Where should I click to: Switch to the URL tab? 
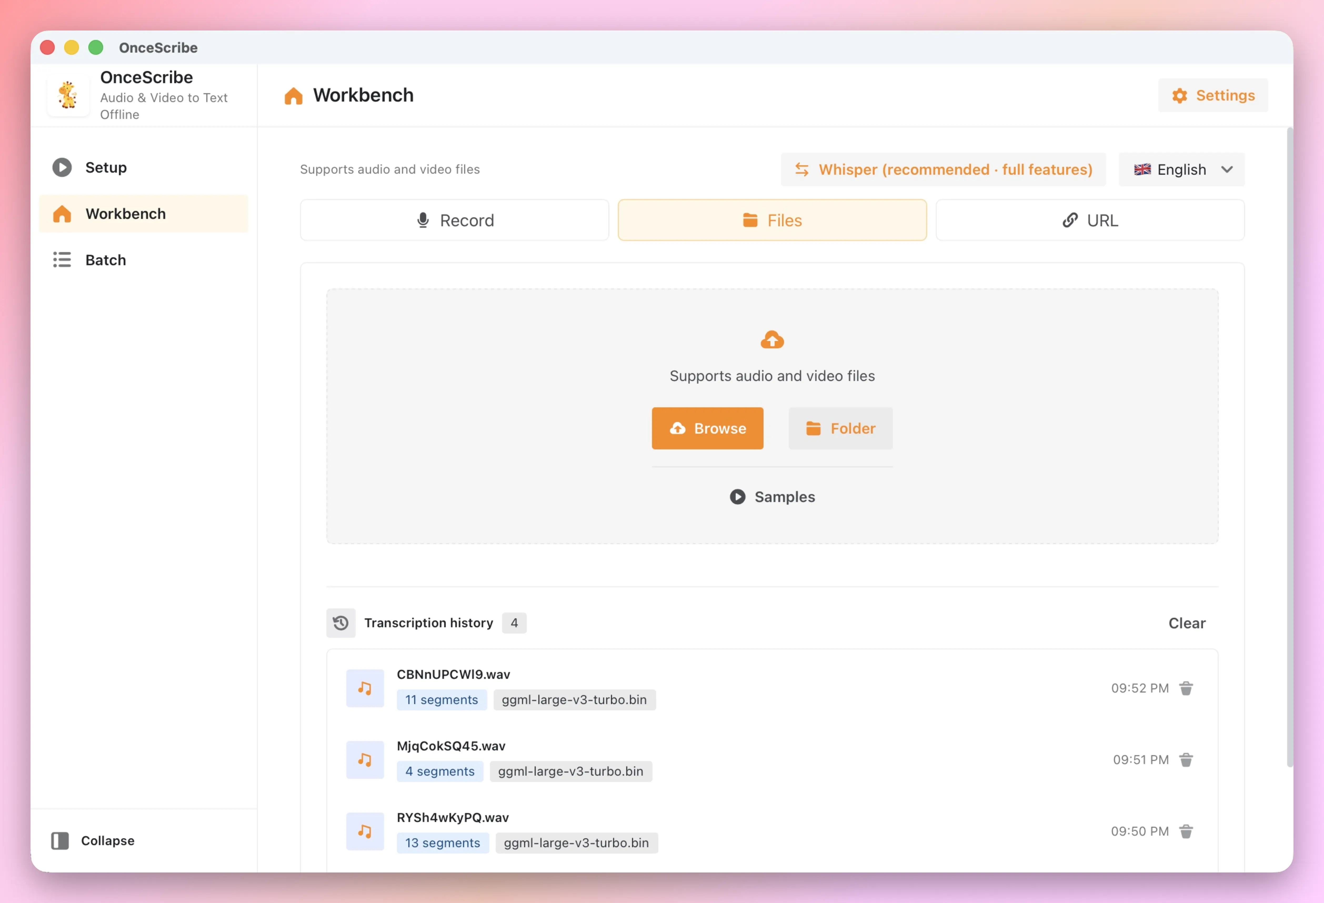(1090, 220)
